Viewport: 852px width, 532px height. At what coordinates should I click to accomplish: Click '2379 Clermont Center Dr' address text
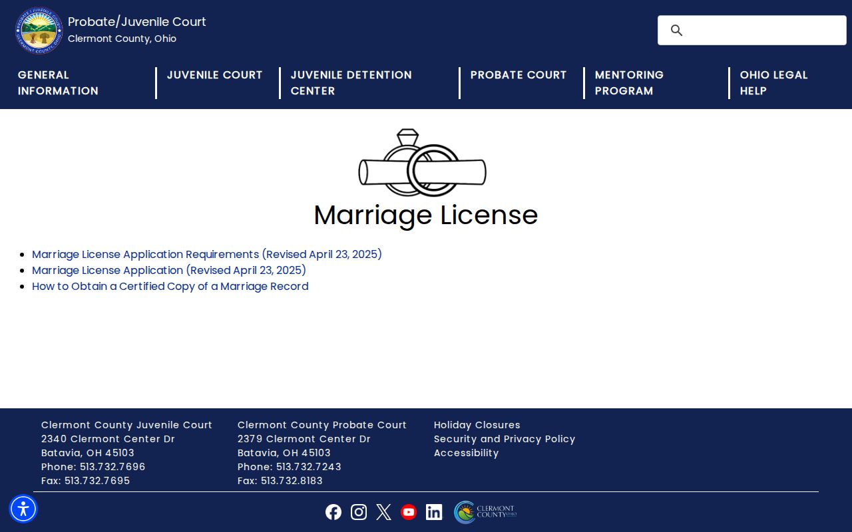(304, 439)
